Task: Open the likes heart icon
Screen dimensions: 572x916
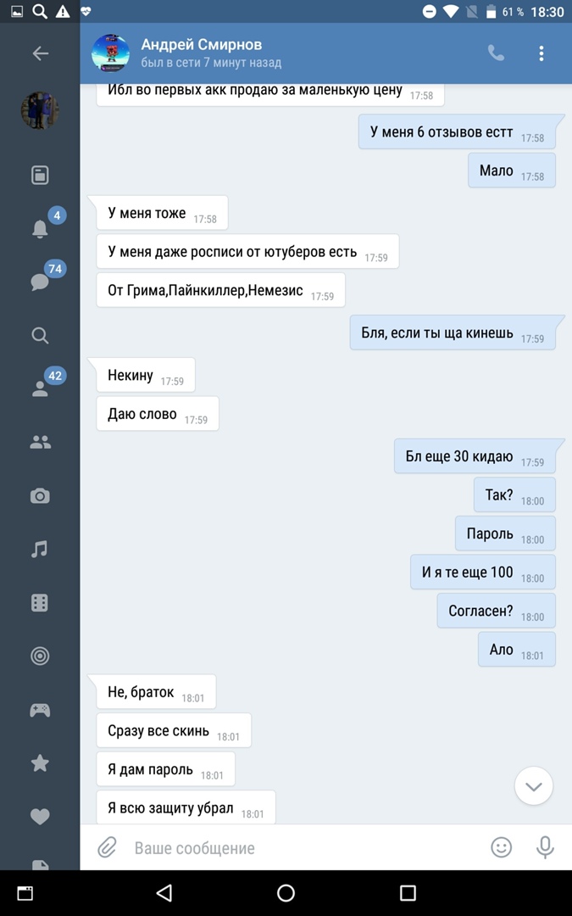Action: [40, 816]
